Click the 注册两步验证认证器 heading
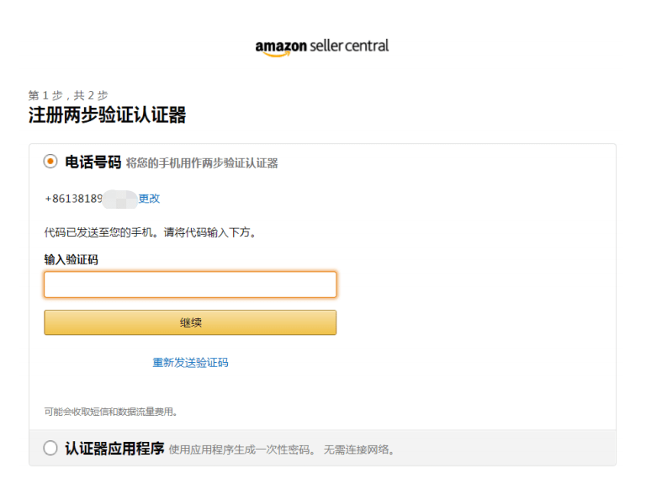This screenshot has width=646, height=495. 107,114
